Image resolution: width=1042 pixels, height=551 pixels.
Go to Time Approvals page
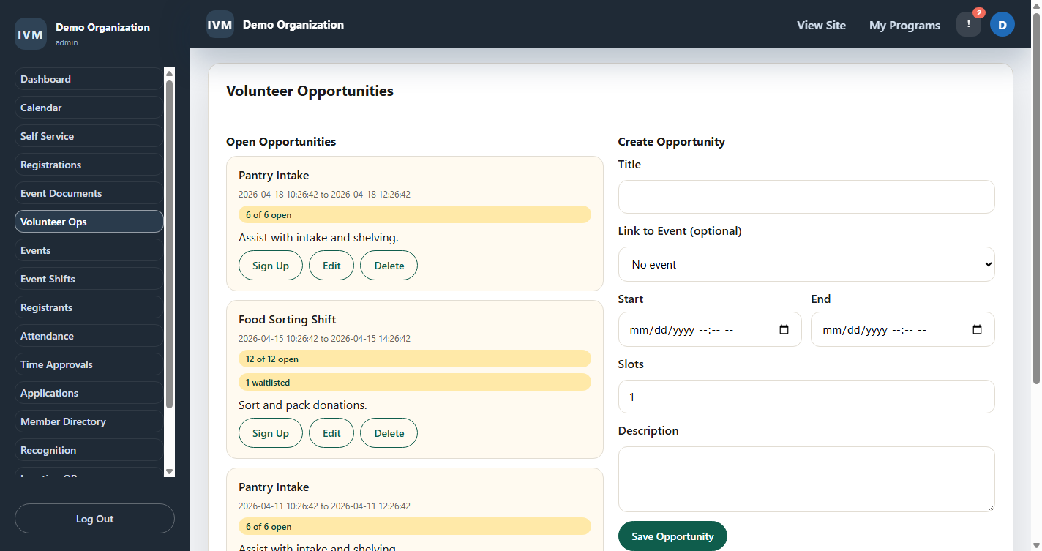click(x=89, y=364)
